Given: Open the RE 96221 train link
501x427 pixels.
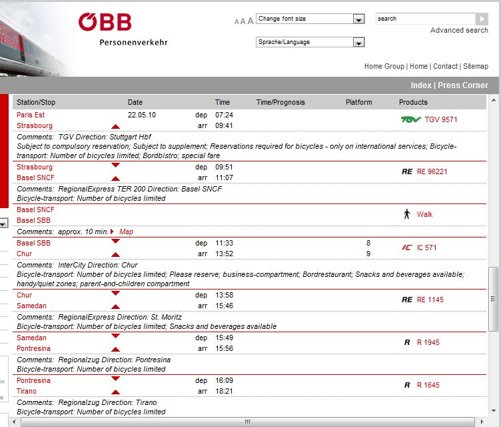Looking at the screenshot, I should 432,171.
